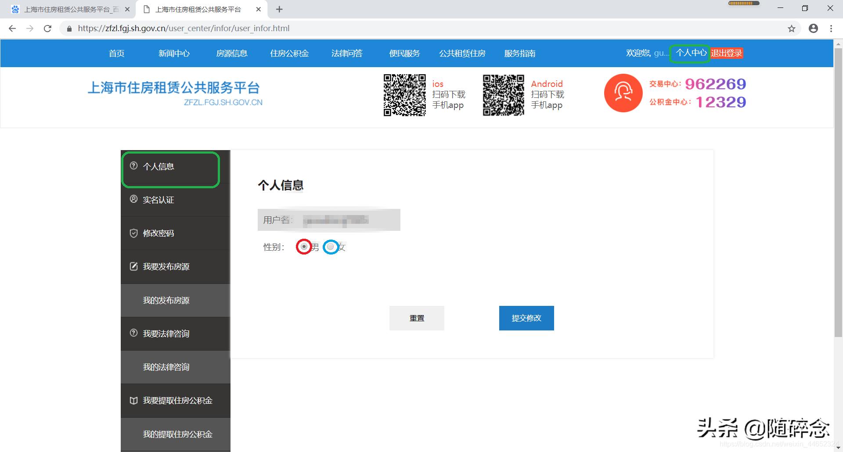This screenshot has height=452, width=843.
Task: Open the 住房公积金 navigation menu
Action: [289, 53]
